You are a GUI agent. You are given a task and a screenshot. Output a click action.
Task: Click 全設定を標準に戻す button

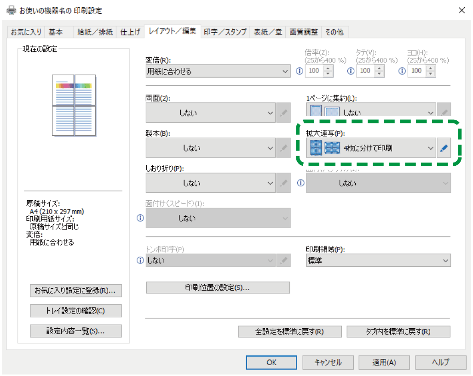coord(289,331)
